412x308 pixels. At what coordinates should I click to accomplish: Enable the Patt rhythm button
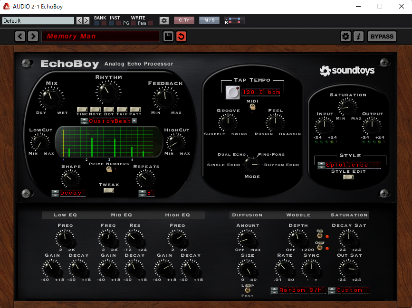(135, 109)
